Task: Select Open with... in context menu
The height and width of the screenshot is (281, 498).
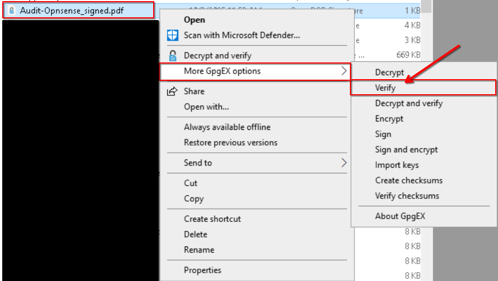Action: 206,107
